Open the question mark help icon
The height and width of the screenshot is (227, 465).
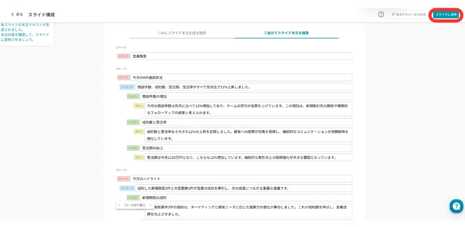pos(381,15)
